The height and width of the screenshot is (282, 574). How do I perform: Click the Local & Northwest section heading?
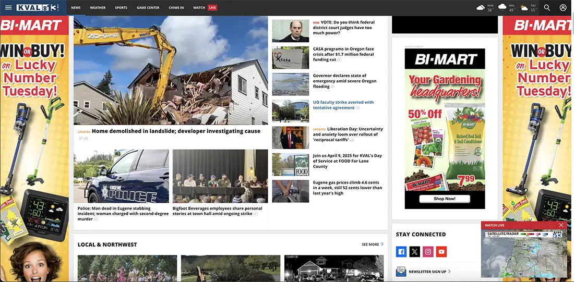pyautogui.click(x=107, y=244)
